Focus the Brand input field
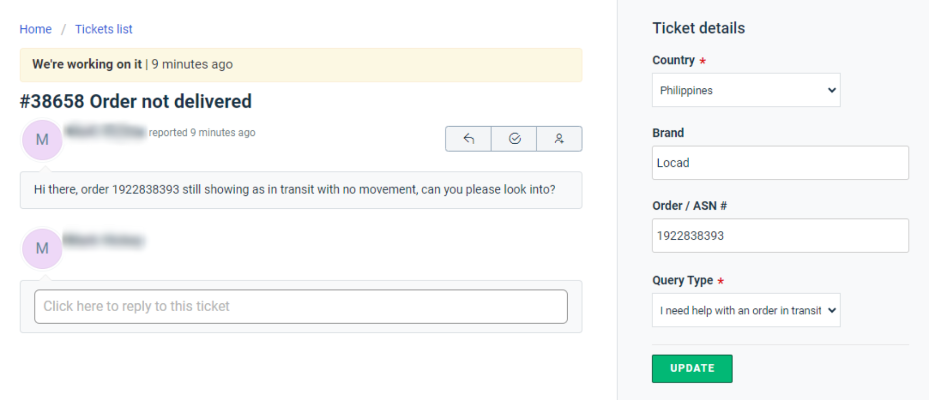 point(780,163)
